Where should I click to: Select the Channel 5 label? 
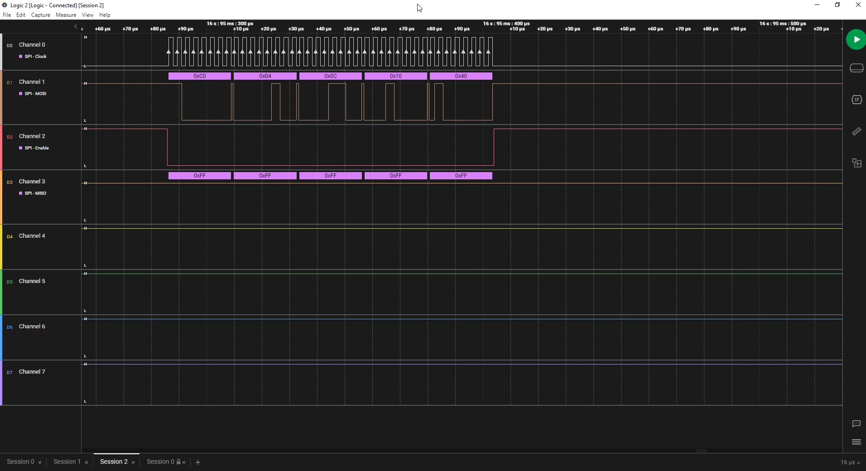click(x=32, y=281)
